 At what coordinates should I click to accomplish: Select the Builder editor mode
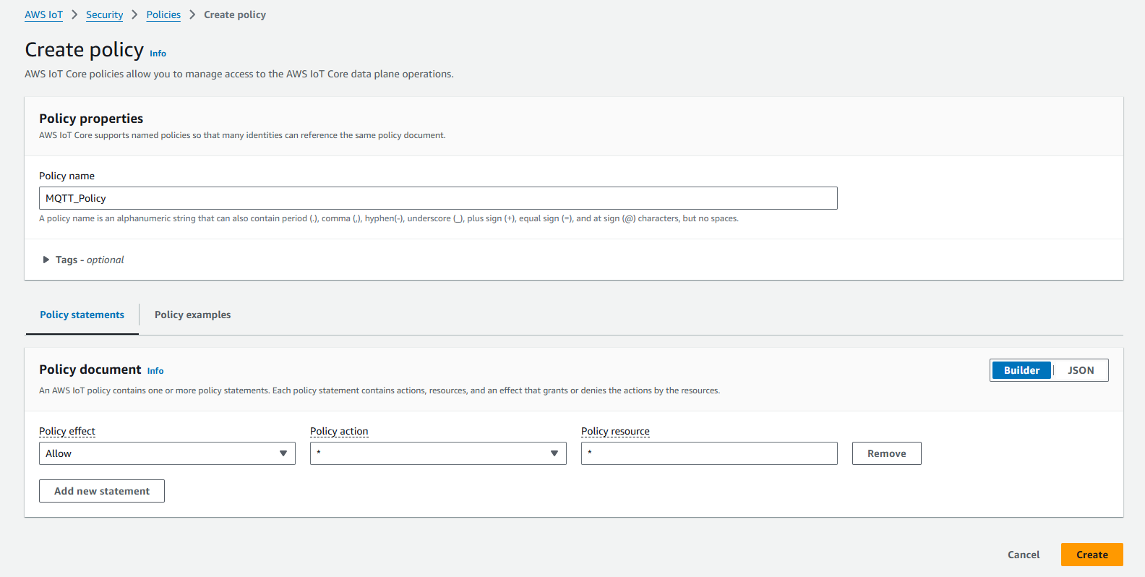point(1021,370)
